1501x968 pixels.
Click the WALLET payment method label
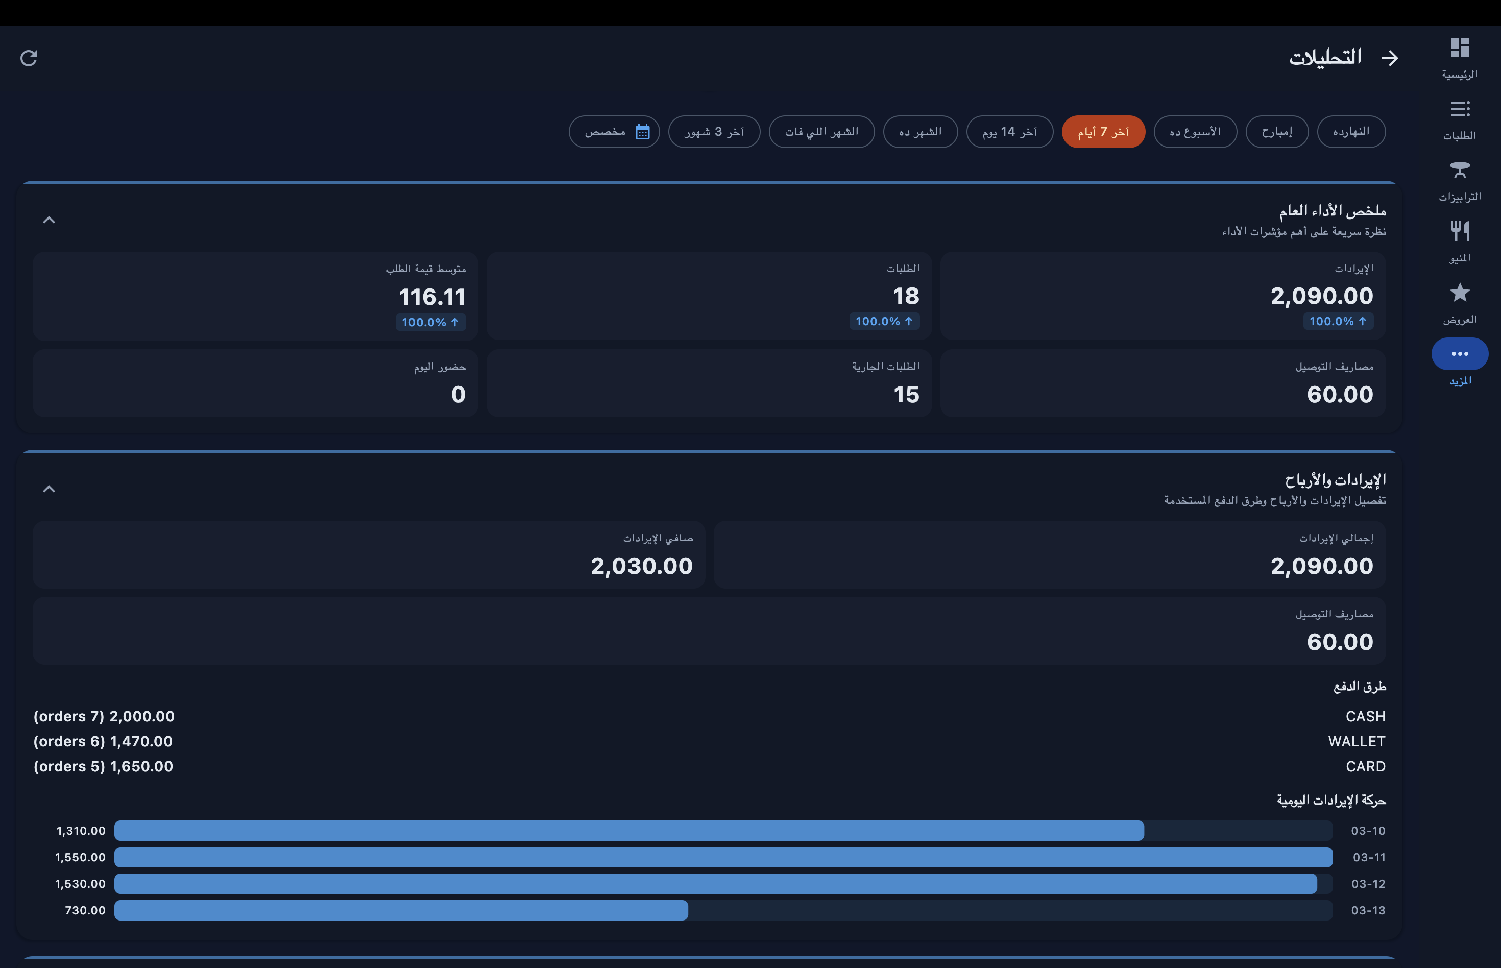tap(1357, 742)
